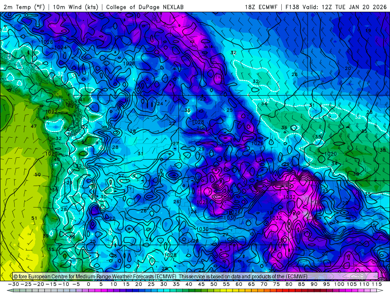This screenshot has width=390, height=293.
Task: Click the ECMWF copyright notice banner
Action: coord(195,276)
